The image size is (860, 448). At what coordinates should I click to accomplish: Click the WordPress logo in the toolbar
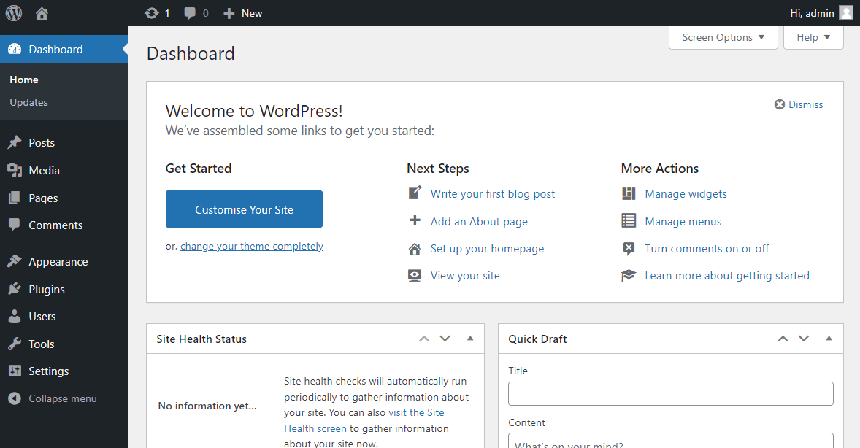(x=13, y=12)
